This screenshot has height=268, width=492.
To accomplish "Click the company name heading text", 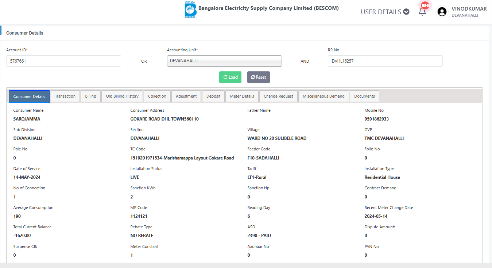I will (x=268, y=8).
